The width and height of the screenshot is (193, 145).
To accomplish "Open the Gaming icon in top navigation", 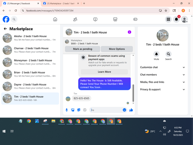I will click(135, 19).
